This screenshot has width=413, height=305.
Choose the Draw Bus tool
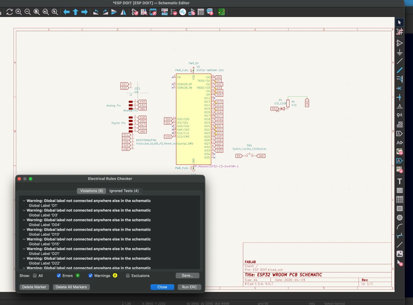(x=400, y=70)
